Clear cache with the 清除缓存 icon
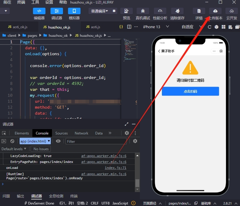This screenshot has width=240, height=206. (177, 11)
